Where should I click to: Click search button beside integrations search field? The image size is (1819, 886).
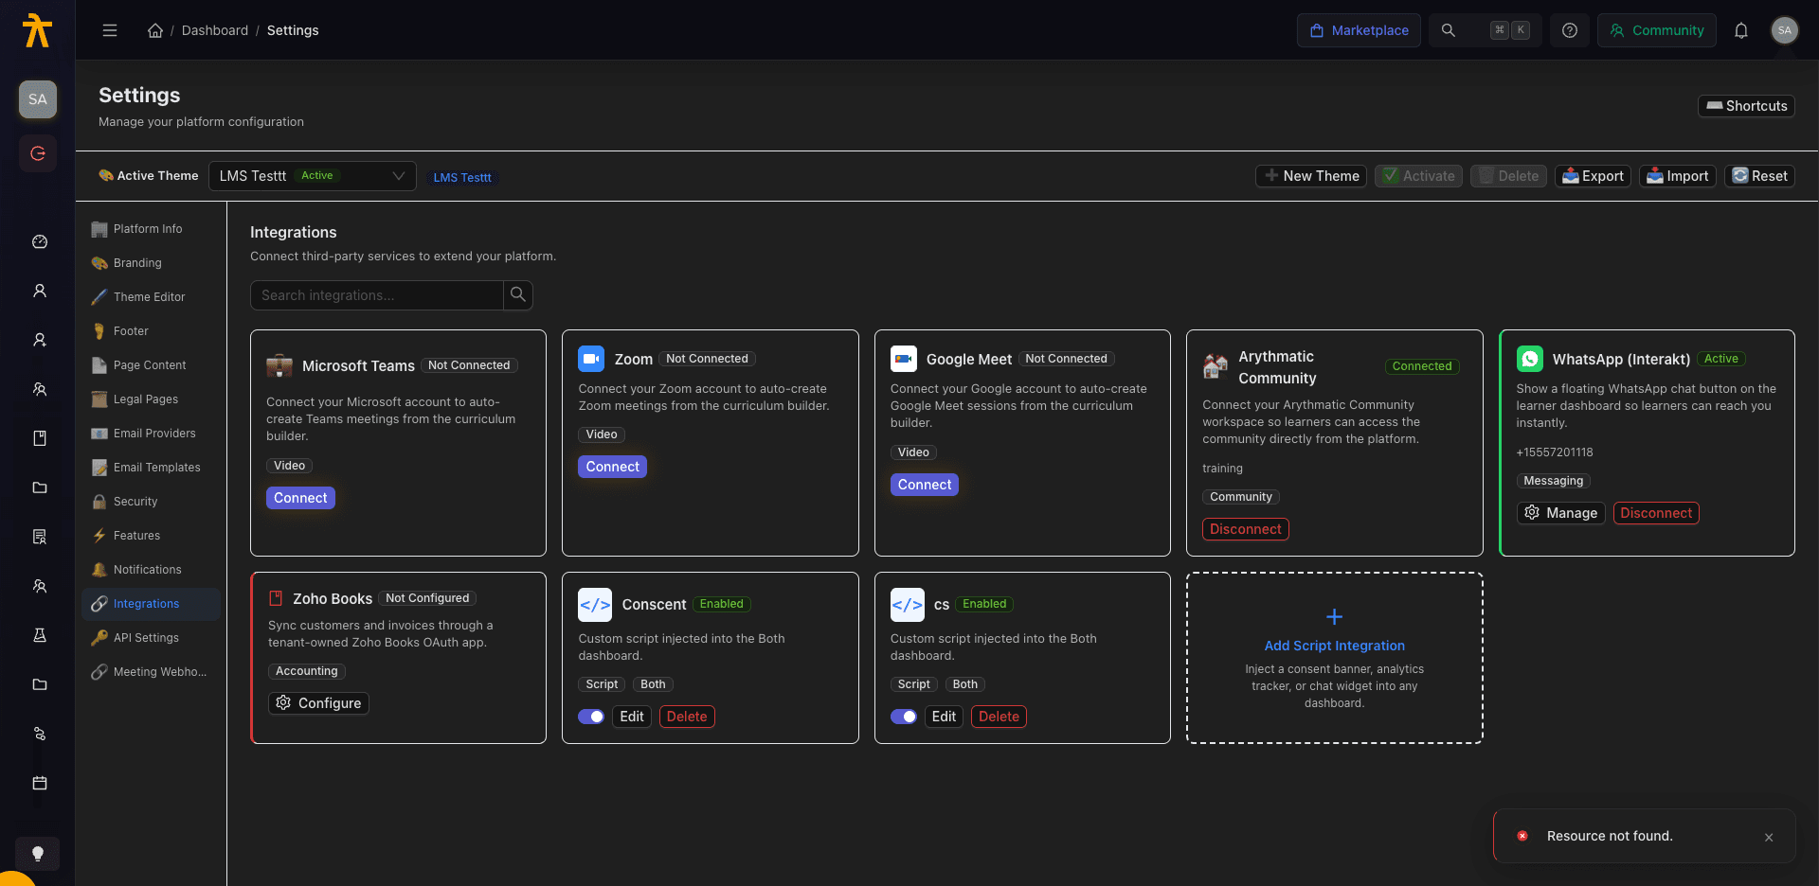point(518,295)
